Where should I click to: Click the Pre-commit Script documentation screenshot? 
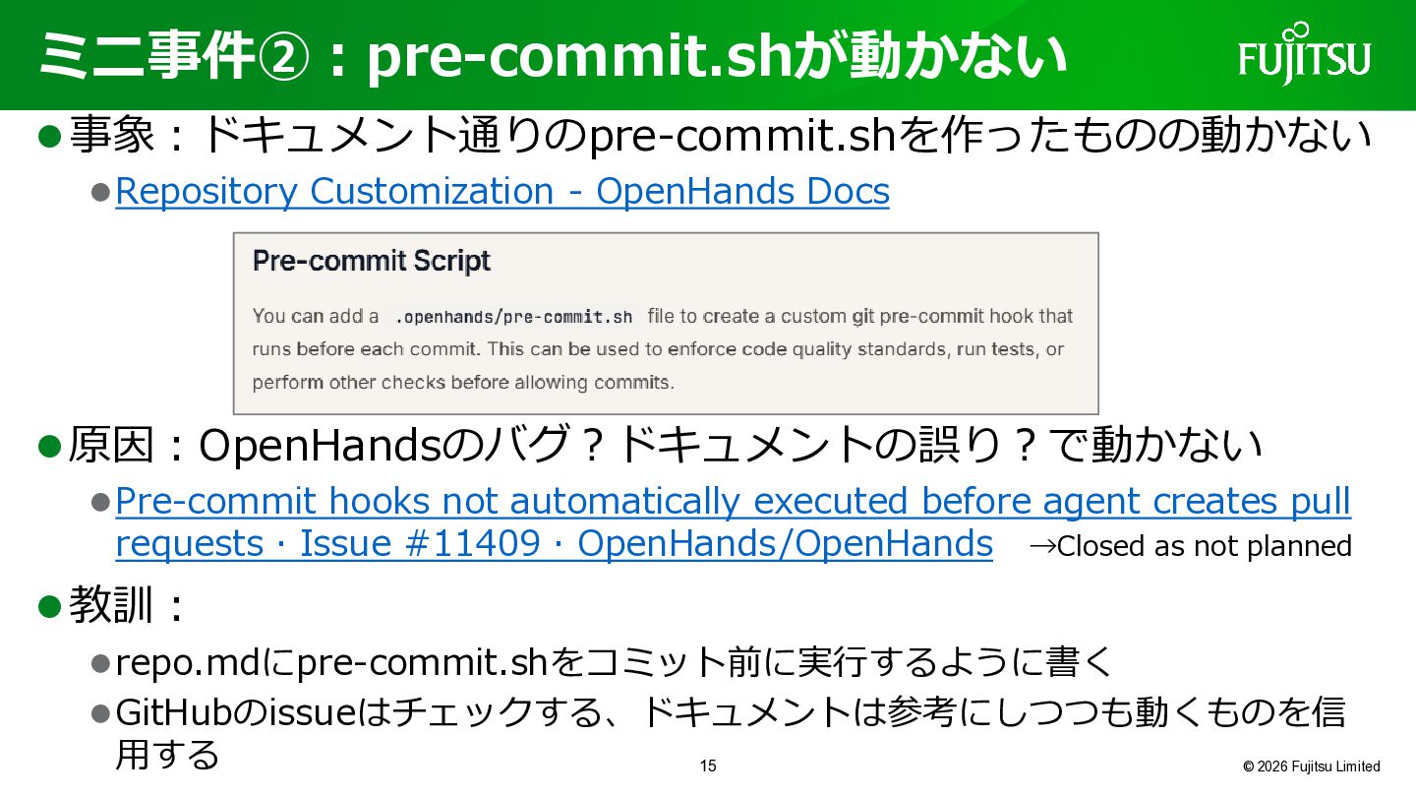665,324
